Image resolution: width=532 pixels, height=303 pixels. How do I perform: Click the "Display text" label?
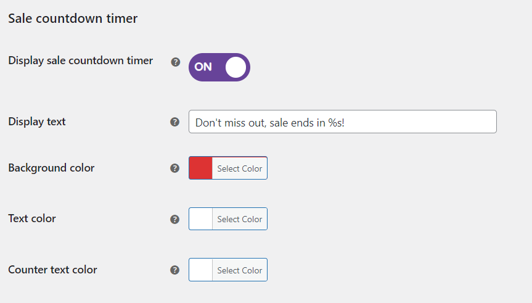point(37,122)
